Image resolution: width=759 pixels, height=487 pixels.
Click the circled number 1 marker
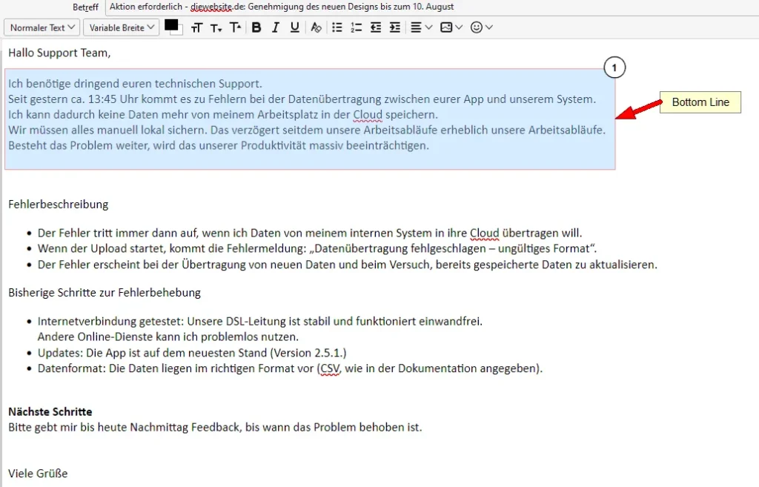point(614,67)
